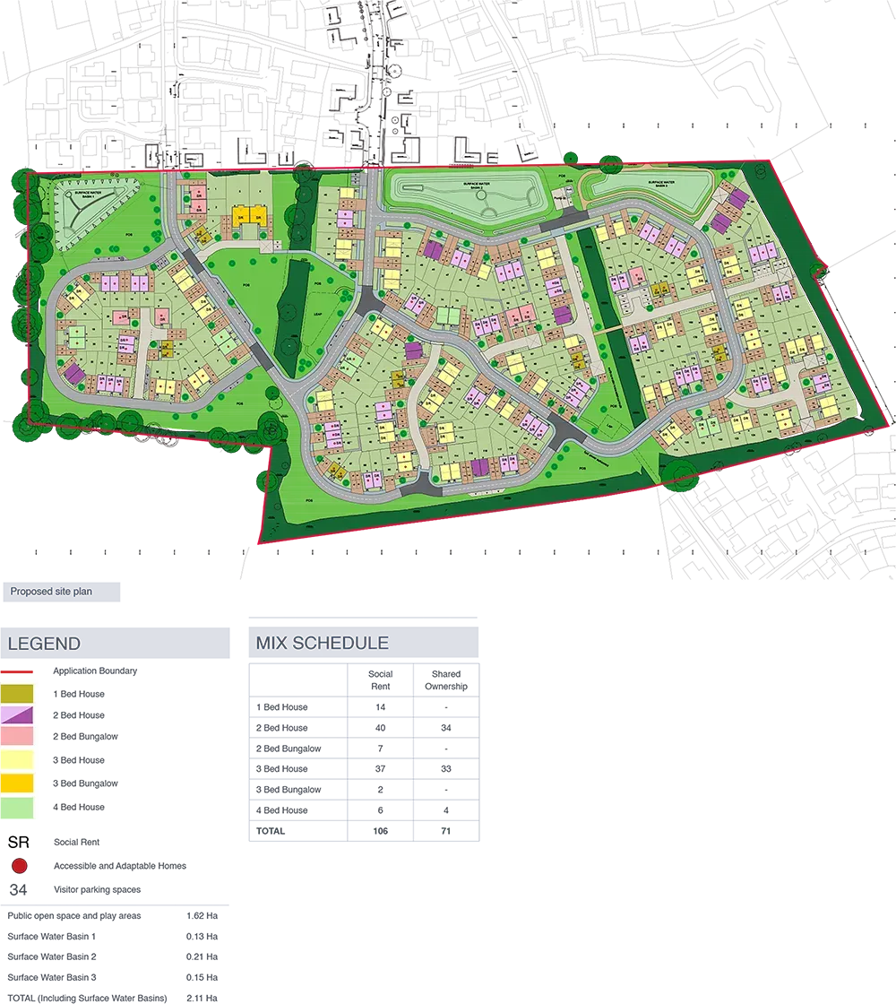
Task: Click the light green legend swatch
Action: coord(17,810)
